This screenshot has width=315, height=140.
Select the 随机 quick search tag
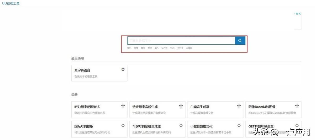click(x=129, y=48)
